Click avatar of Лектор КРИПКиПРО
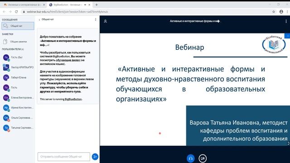This screenshot has height=163, width=290. click(6, 67)
